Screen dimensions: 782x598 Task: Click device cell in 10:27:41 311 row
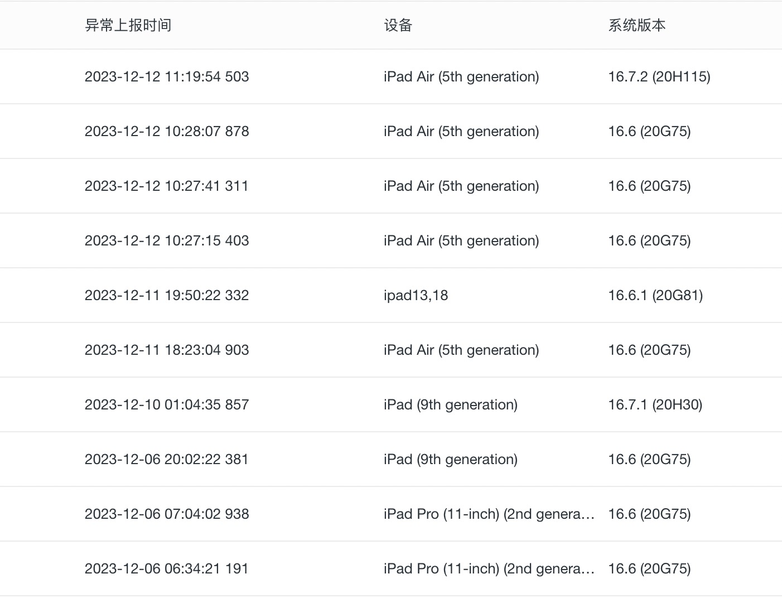coord(461,186)
